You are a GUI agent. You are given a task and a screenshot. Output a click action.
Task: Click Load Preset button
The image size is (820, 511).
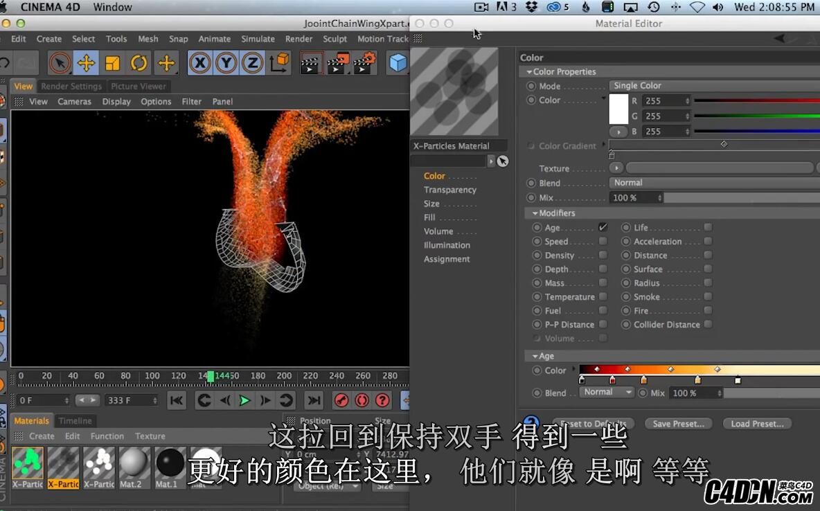(x=757, y=424)
